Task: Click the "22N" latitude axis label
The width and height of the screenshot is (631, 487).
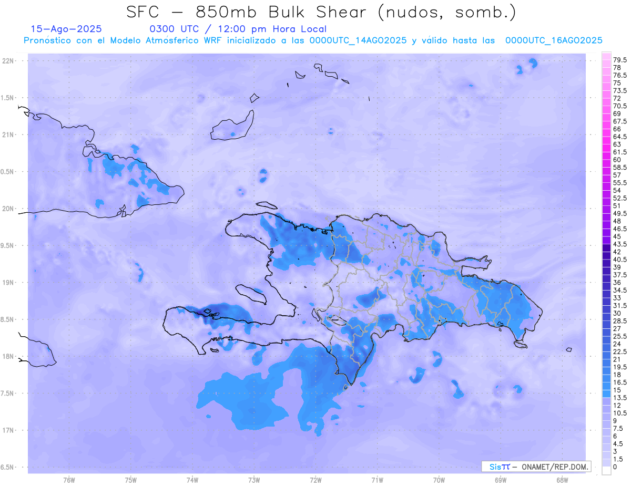Action: (8, 61)
